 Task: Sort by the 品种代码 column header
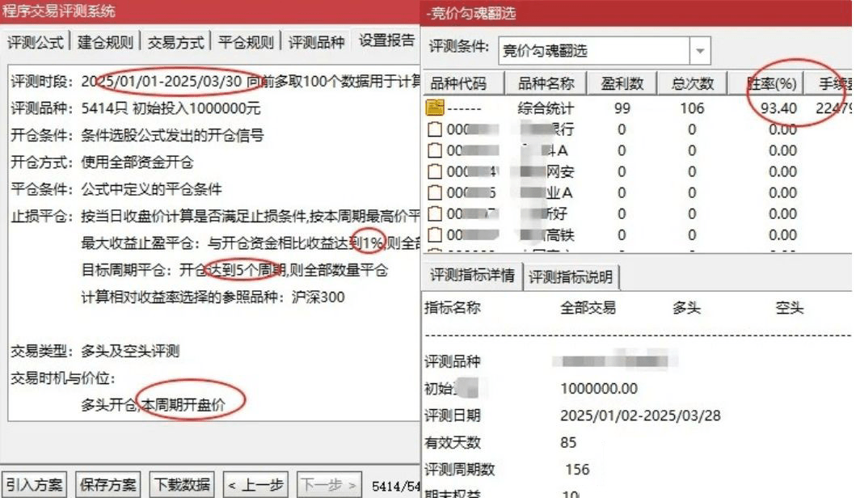463,83
